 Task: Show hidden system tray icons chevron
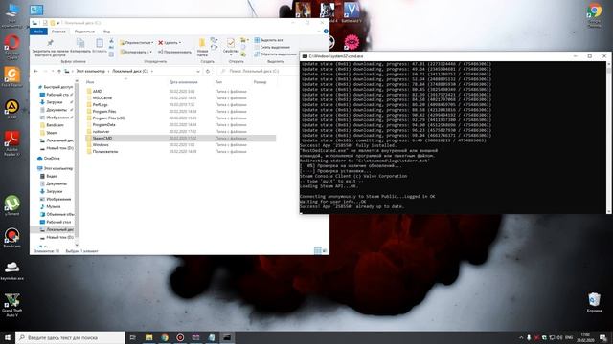pyautogui.click(x=521, y=337)
